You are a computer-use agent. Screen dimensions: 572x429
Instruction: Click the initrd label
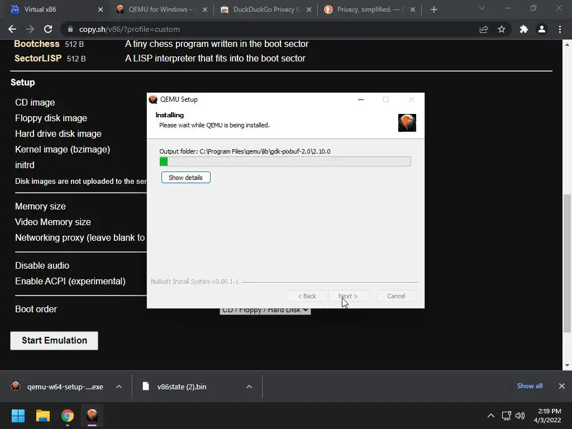25,165
